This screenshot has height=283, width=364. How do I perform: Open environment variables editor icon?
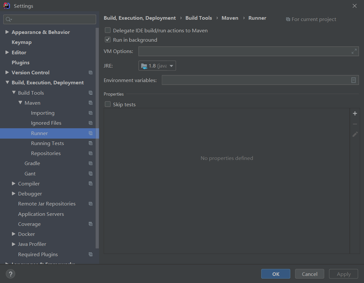pyautogui.click(x=353, y=80)
